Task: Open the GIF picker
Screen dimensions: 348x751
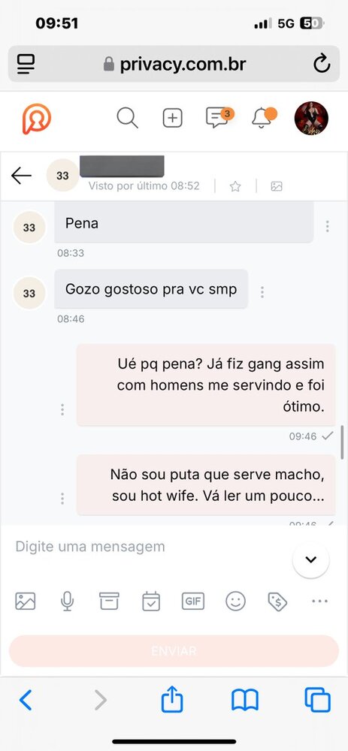Action: coord(193,601)
